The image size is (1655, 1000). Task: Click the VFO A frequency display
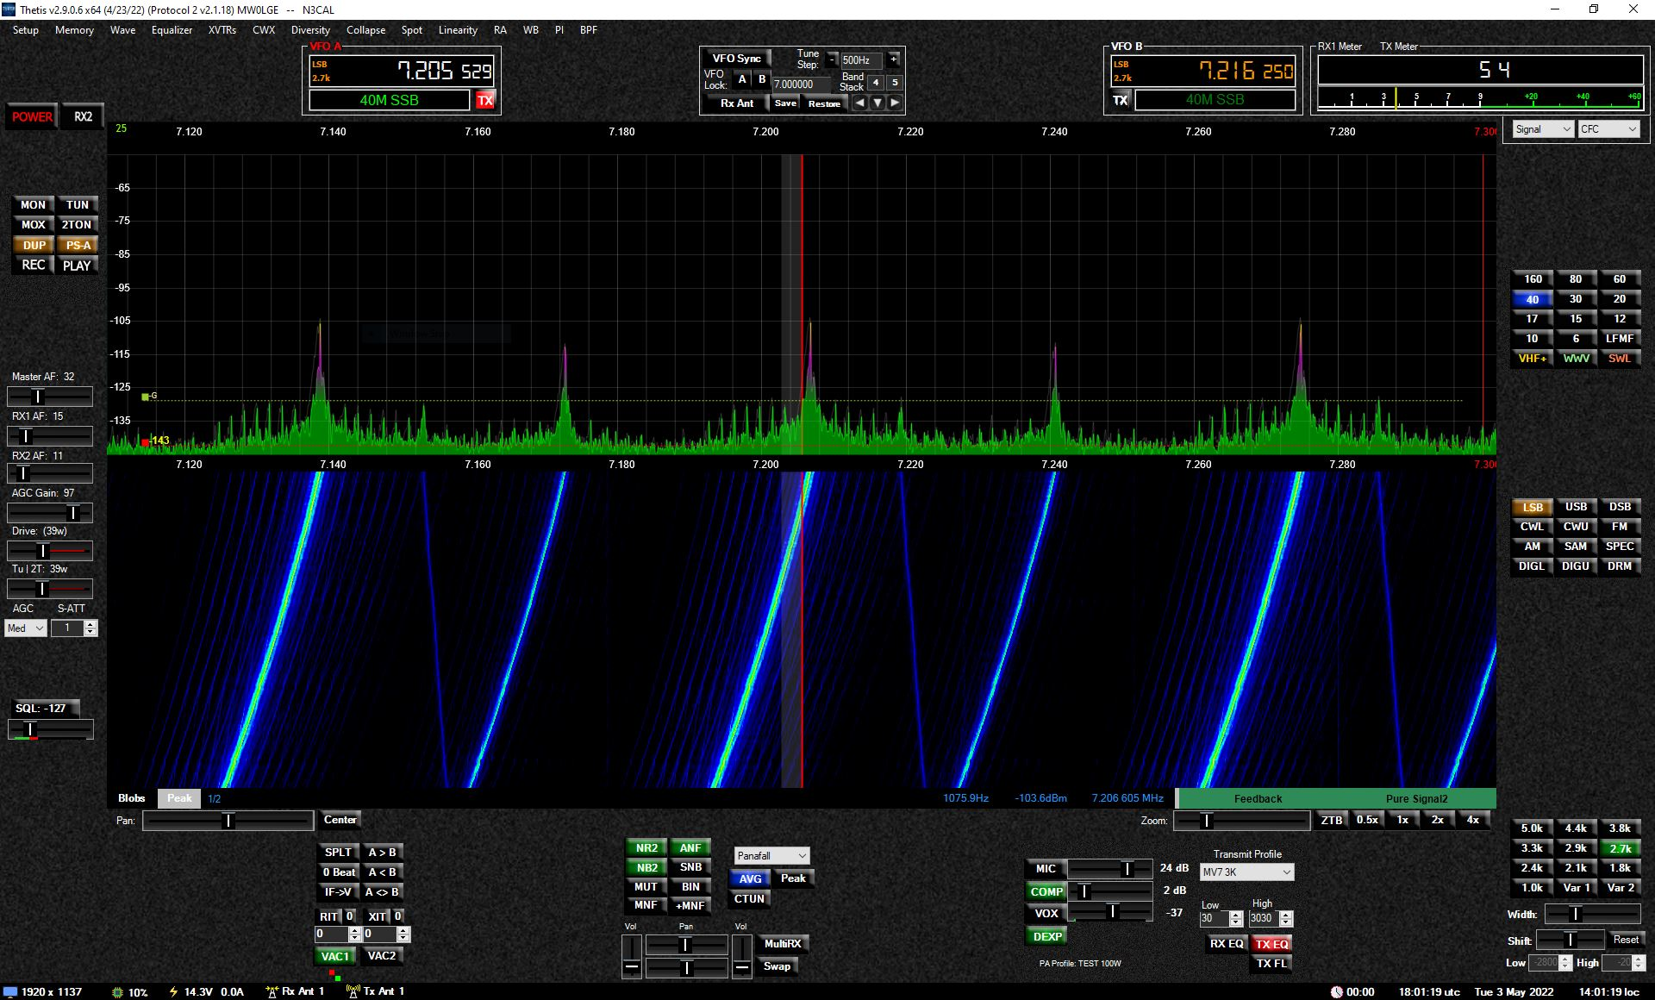(402, 71)
